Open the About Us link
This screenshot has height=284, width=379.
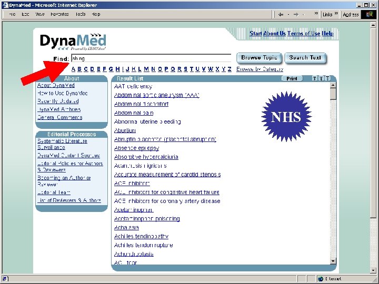[x=274, y=34]
